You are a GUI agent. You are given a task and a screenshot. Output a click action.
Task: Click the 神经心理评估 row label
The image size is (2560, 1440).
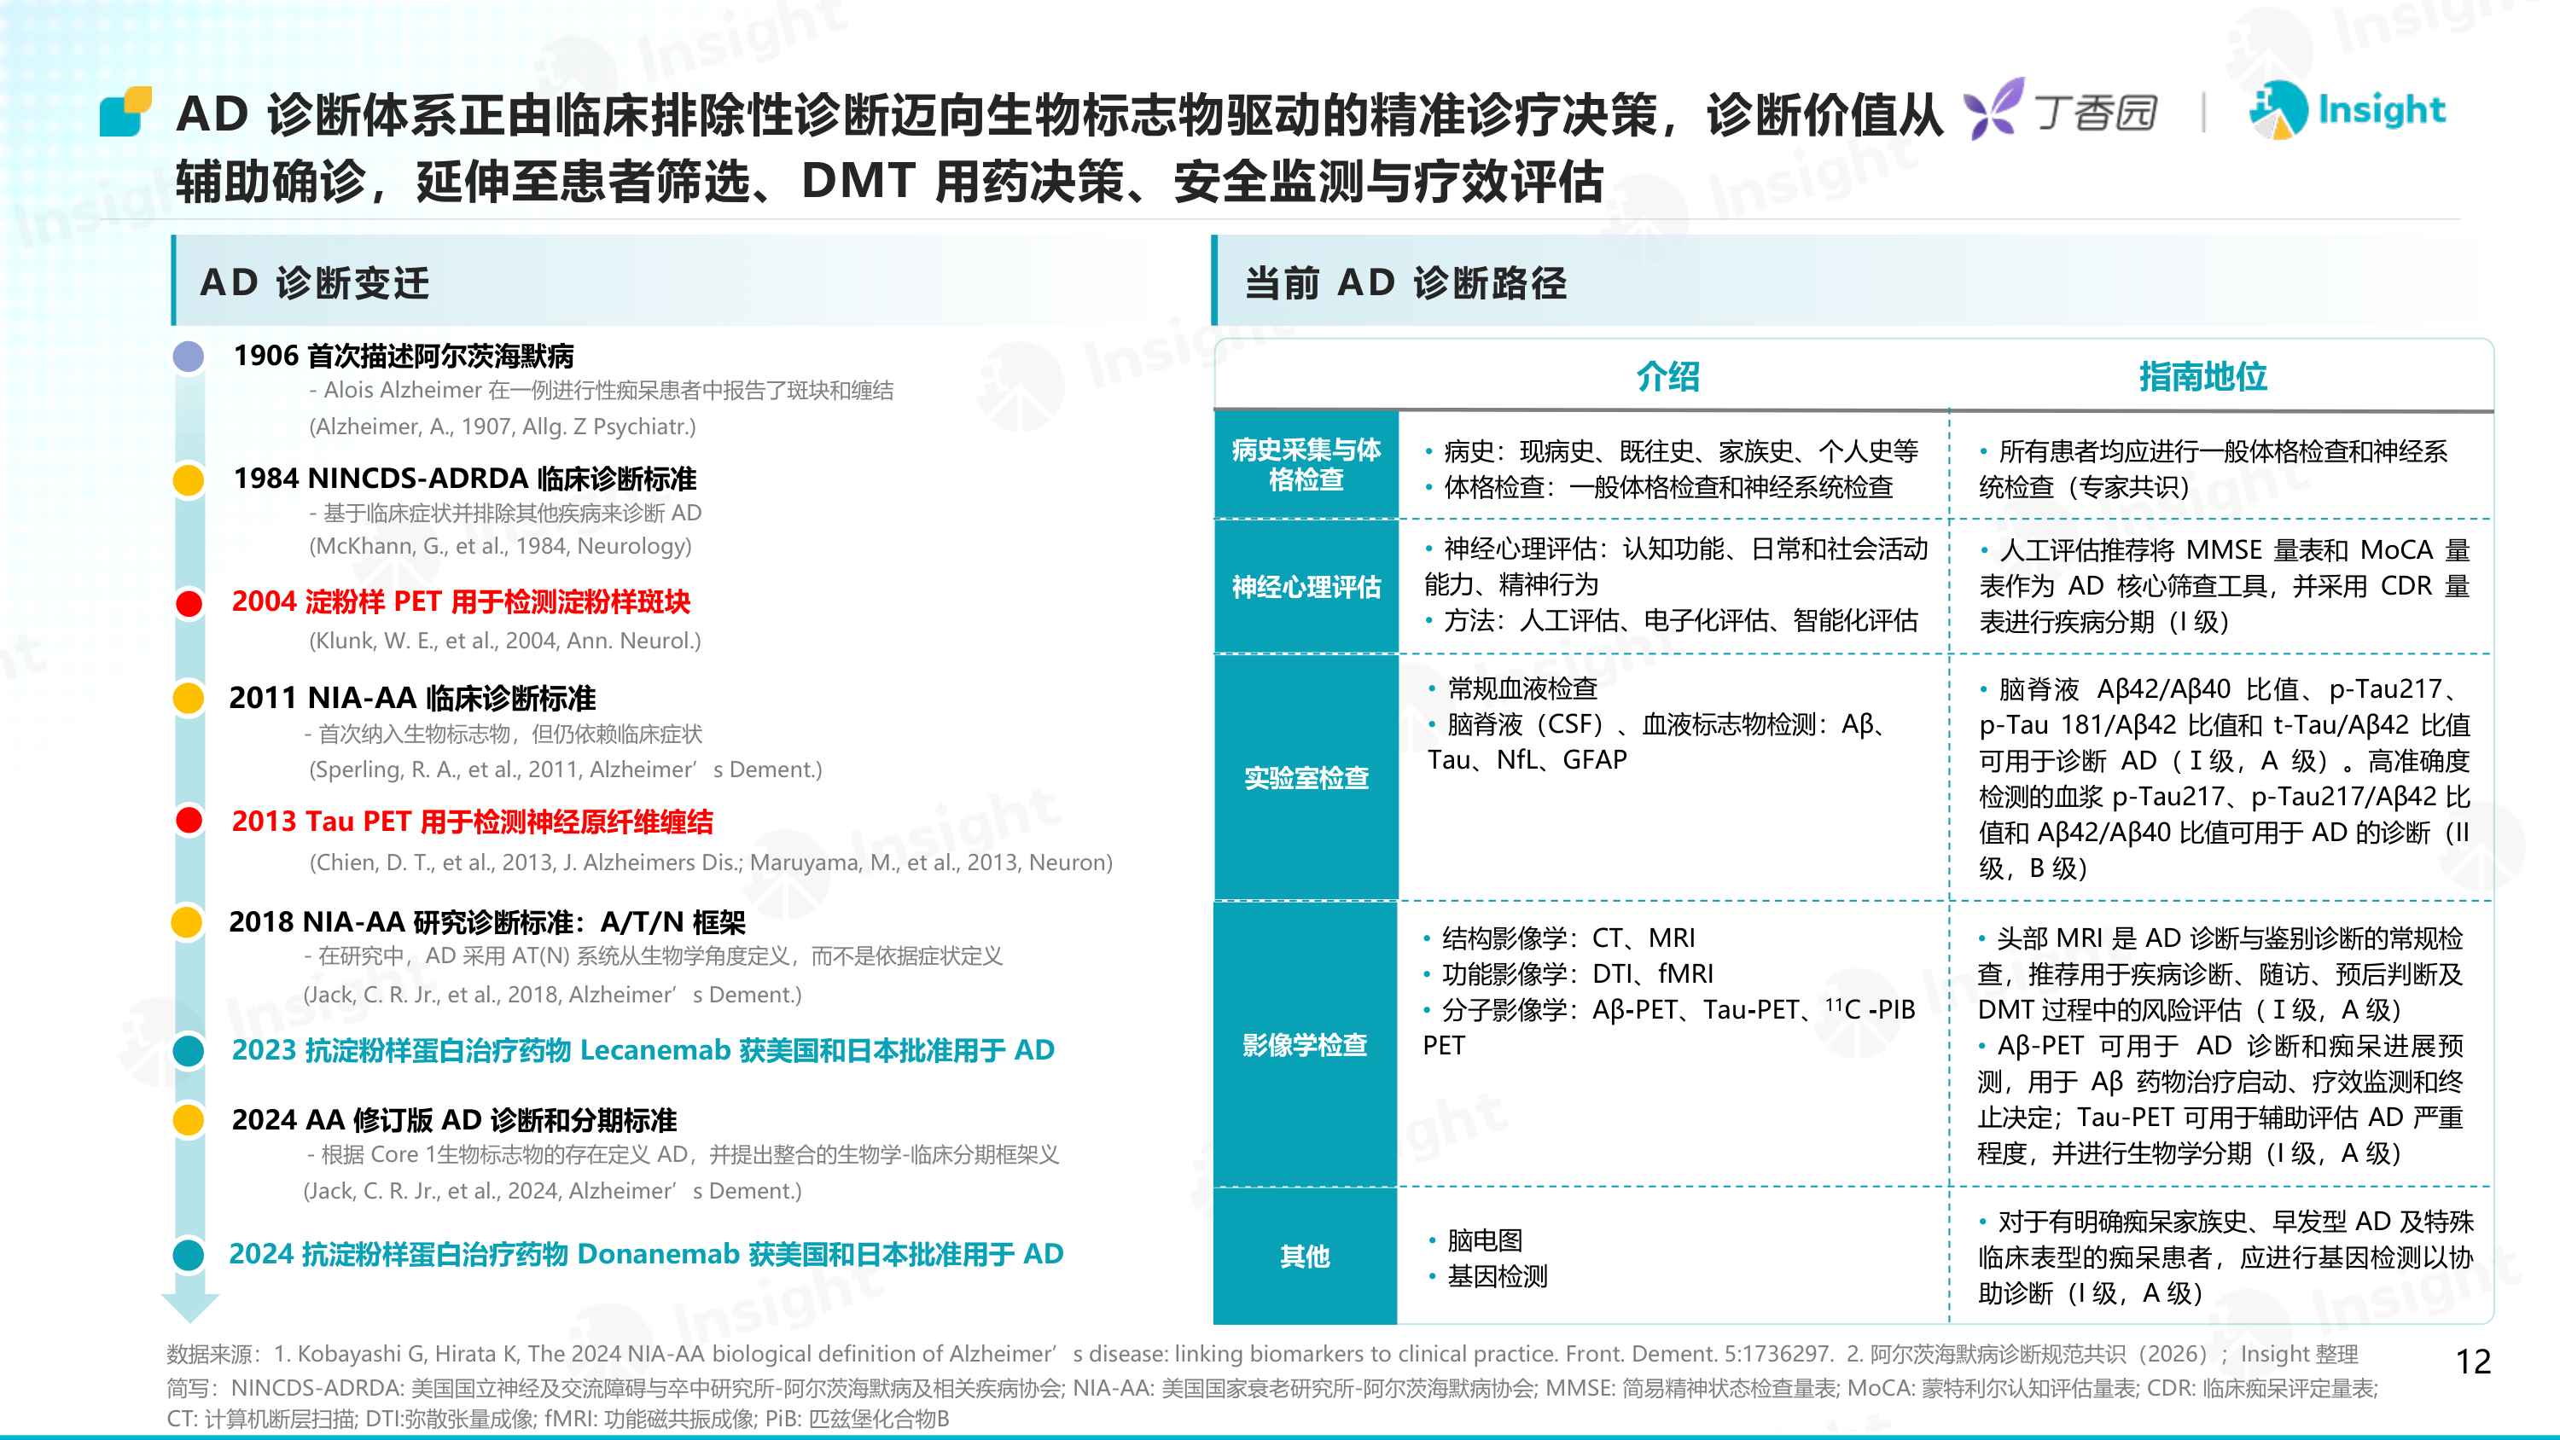(1306, 586)
